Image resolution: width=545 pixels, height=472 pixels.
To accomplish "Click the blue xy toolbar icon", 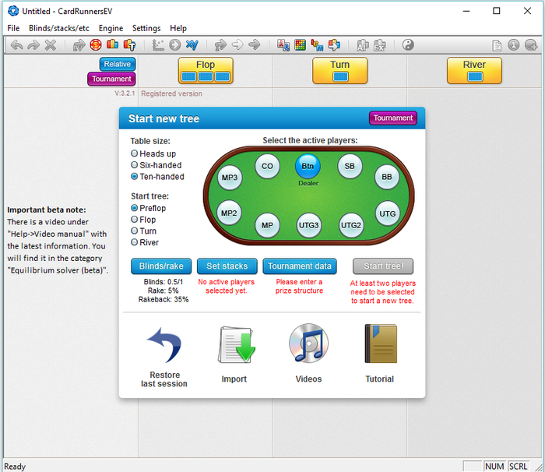I will point(192,45).
